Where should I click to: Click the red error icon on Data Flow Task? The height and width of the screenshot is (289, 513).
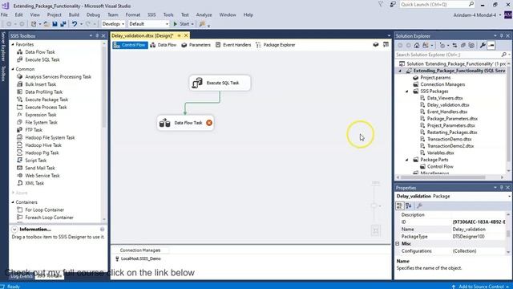[x=209, y=123]
